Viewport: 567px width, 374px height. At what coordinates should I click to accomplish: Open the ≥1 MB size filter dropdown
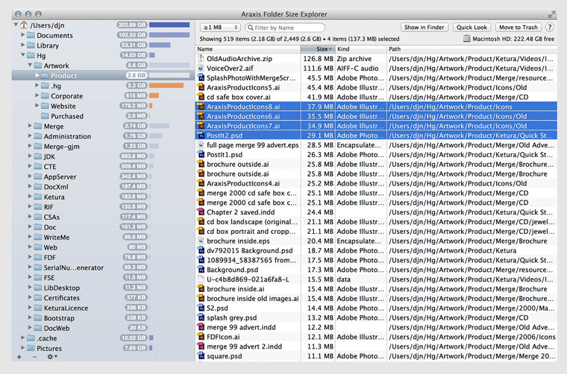221,28
